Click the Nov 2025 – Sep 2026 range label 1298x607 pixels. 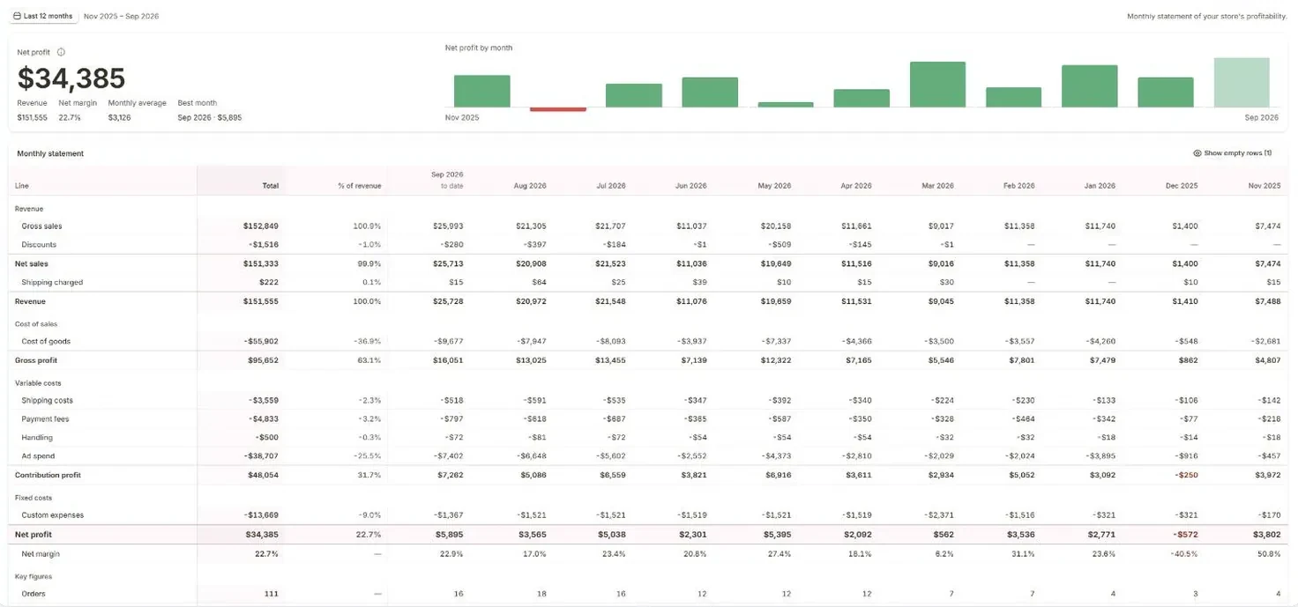pos(122,16)
